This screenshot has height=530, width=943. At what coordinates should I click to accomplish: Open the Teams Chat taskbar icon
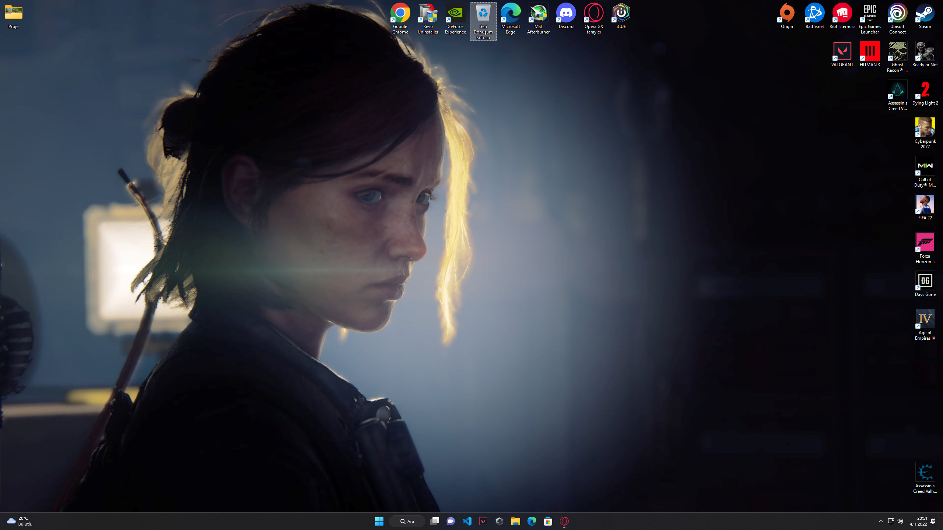pyautogui.click(x=451, y=521)
